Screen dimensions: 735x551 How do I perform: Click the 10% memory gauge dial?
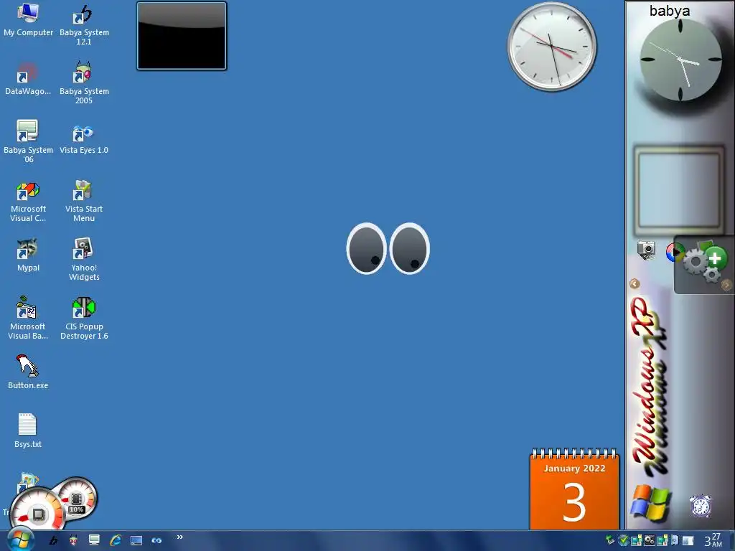click(x=76, y=499)
